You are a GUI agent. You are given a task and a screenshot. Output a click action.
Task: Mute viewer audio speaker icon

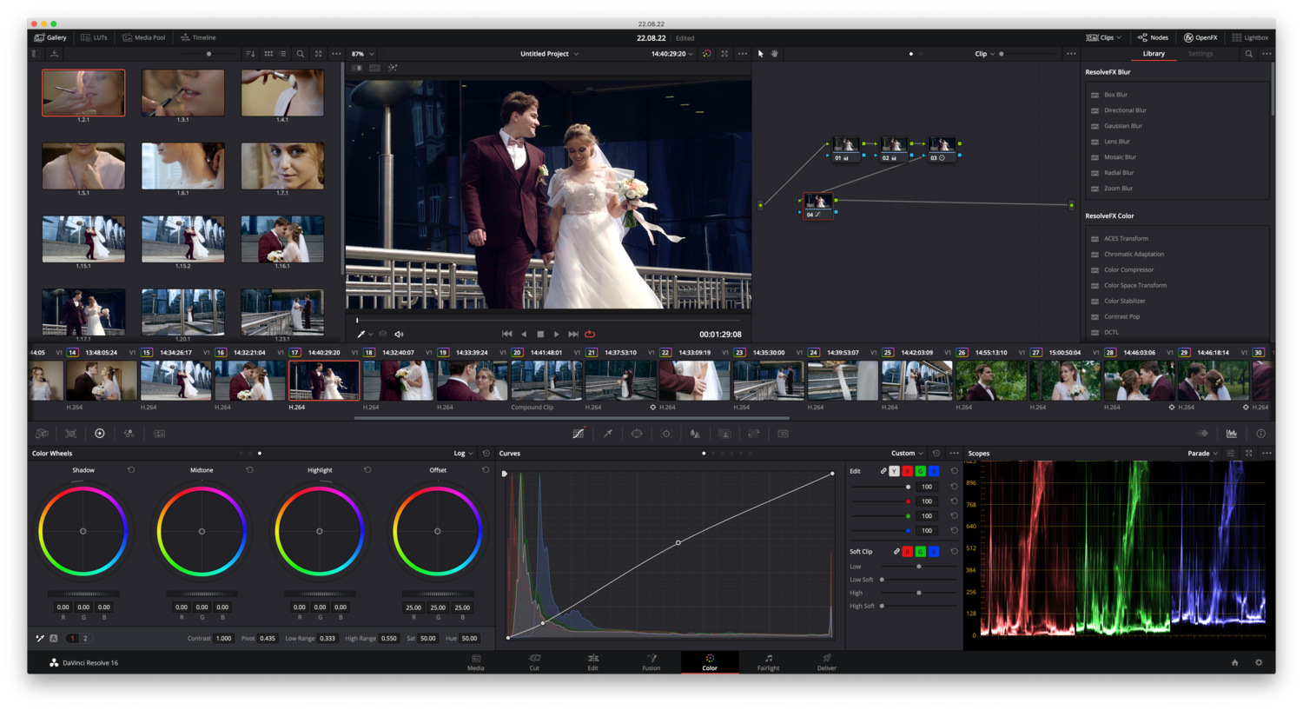(x=400, y=334)
